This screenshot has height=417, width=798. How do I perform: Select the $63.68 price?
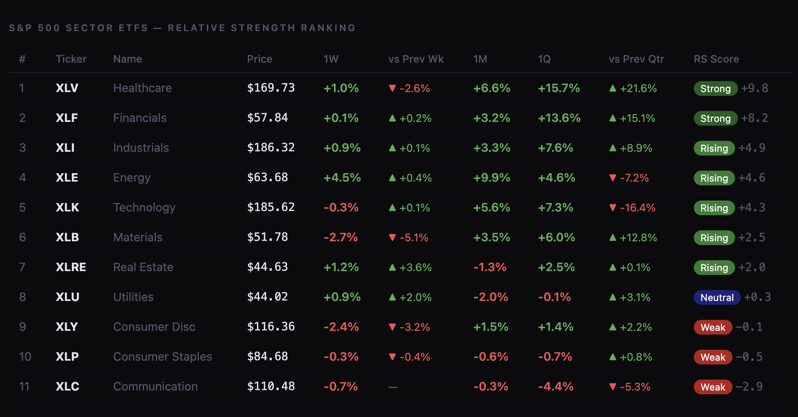(268, 177)
